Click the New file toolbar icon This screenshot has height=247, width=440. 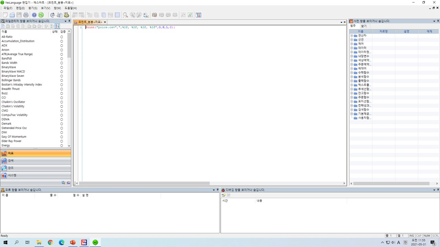[x=5, y=15]
